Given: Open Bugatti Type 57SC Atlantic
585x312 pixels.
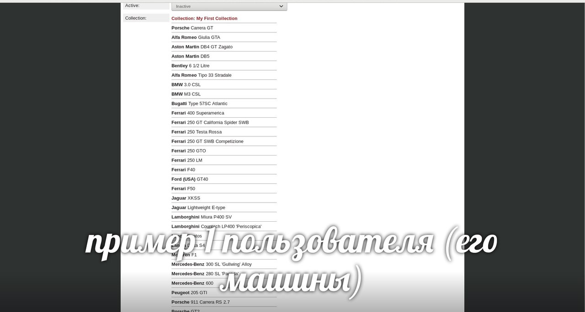Looking at the screenshot, I should click(199, 104).
